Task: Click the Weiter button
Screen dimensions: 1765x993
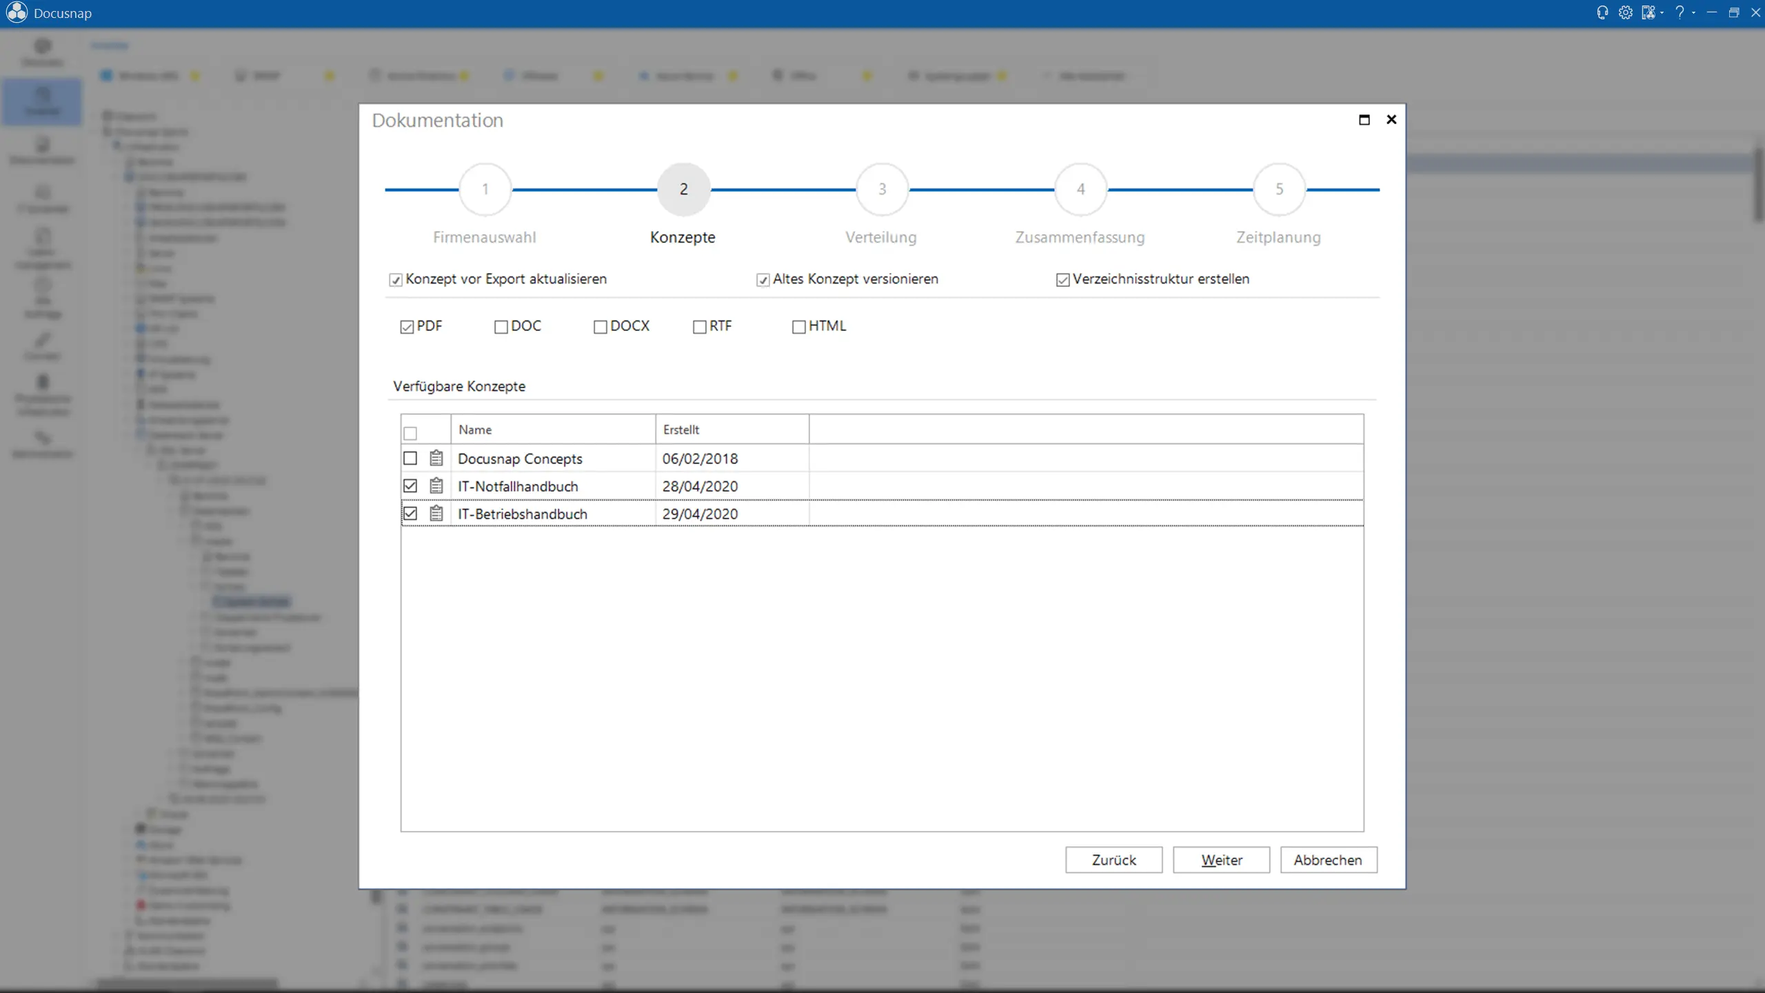Action: [x=1221, y=860]
